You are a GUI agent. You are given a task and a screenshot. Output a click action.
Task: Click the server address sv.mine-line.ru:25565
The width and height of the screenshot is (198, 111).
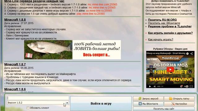click(x=99, y=11)
